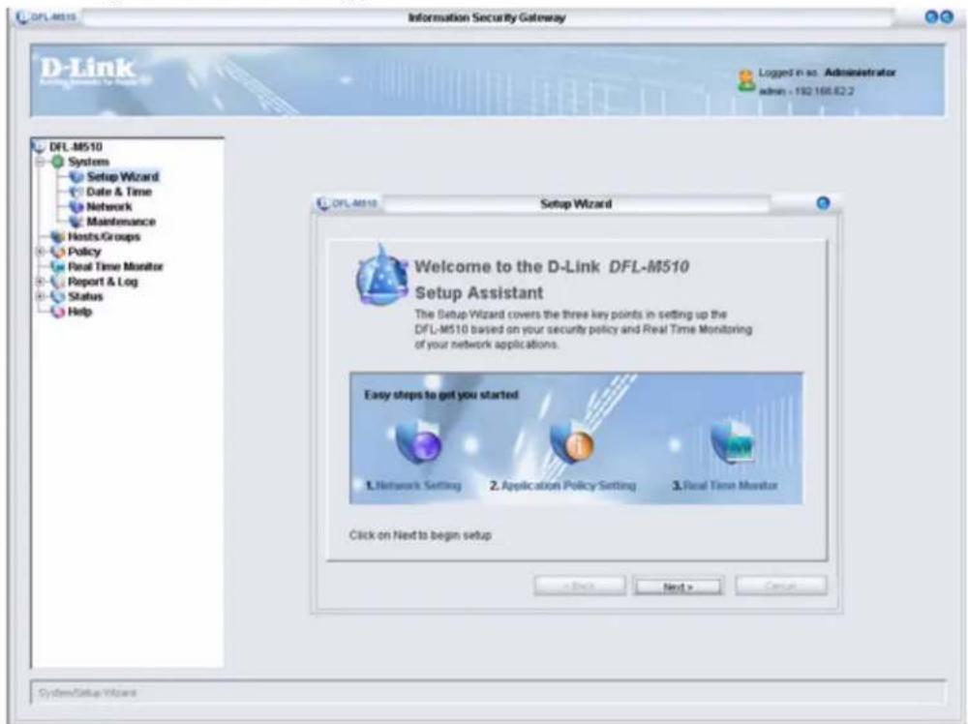Click the '3. Real Time Monitor' step label
The width and height of the screenshot is (968, 724).
(725, 486)
